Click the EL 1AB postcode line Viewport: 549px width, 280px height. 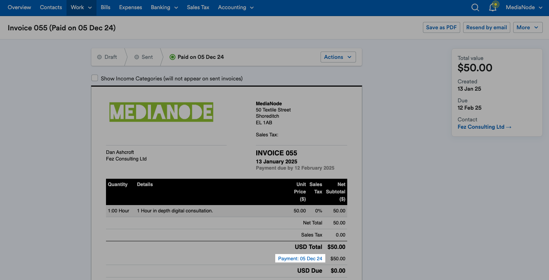click(x=264, y=123)
